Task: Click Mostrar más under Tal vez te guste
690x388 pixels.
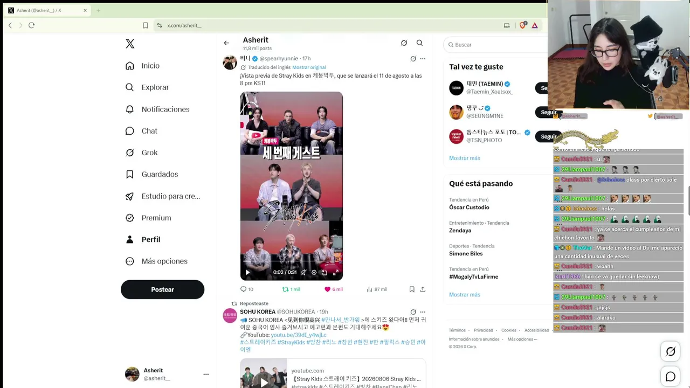Action: [x=464, y=158]
